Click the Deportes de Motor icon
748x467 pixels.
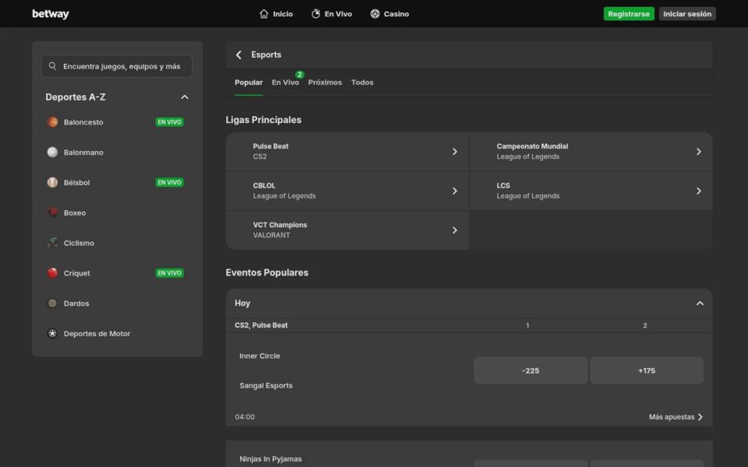coord(52,334)
